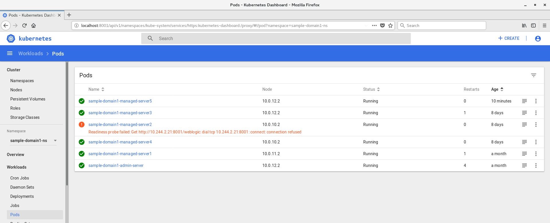
Task: Toggle the Age column sort order
Action: [x=497, y=89]
